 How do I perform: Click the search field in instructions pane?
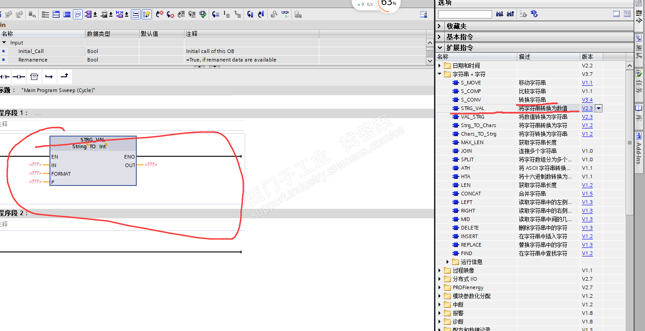(465, 14)
